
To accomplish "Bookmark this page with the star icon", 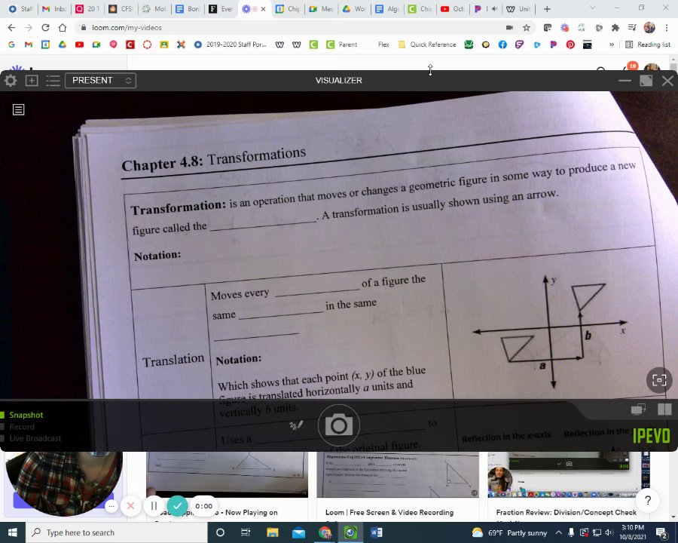I will pos(527,28).
